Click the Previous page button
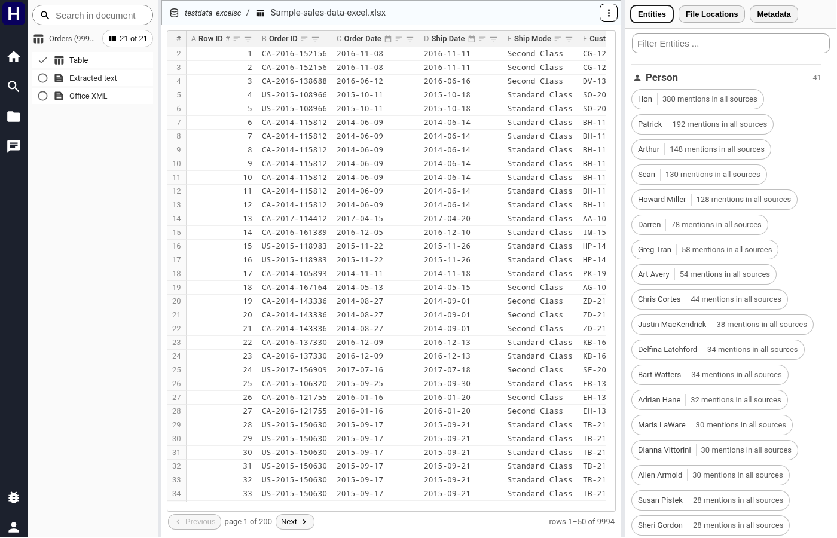 [195, 522]
